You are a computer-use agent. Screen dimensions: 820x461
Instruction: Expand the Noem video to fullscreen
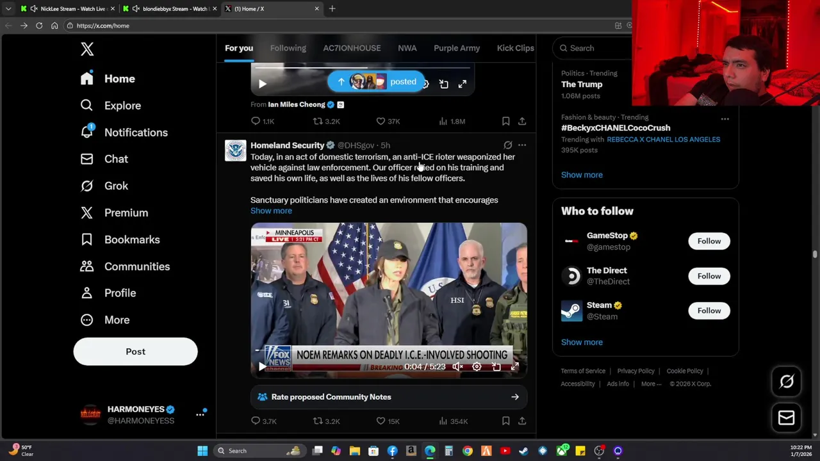(514, 367)
